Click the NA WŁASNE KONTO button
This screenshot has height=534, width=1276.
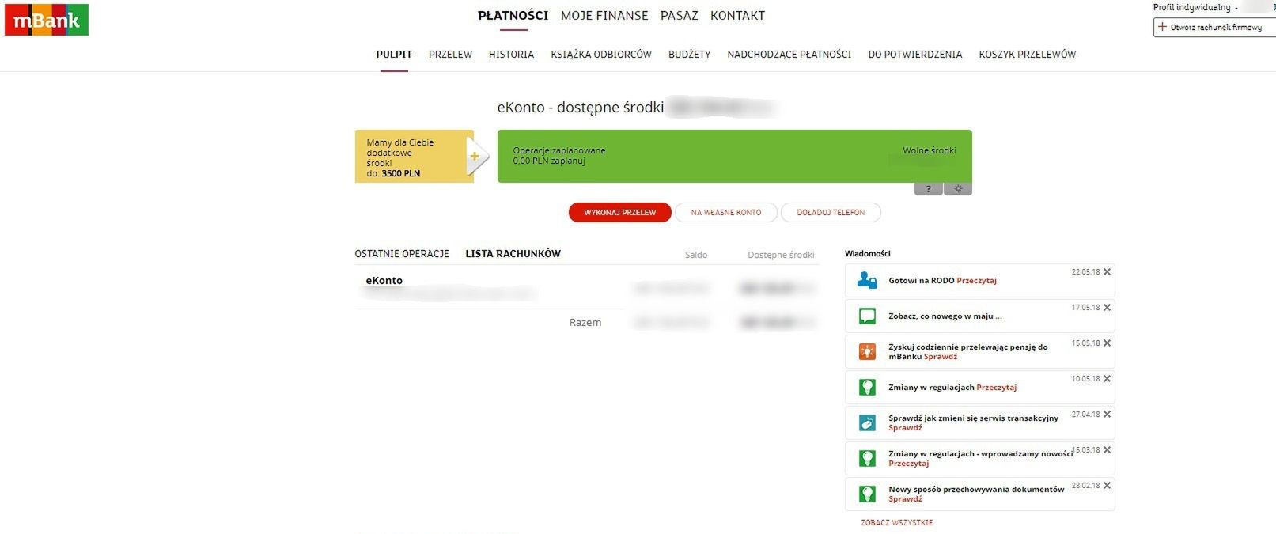click(x=725, y=212)
